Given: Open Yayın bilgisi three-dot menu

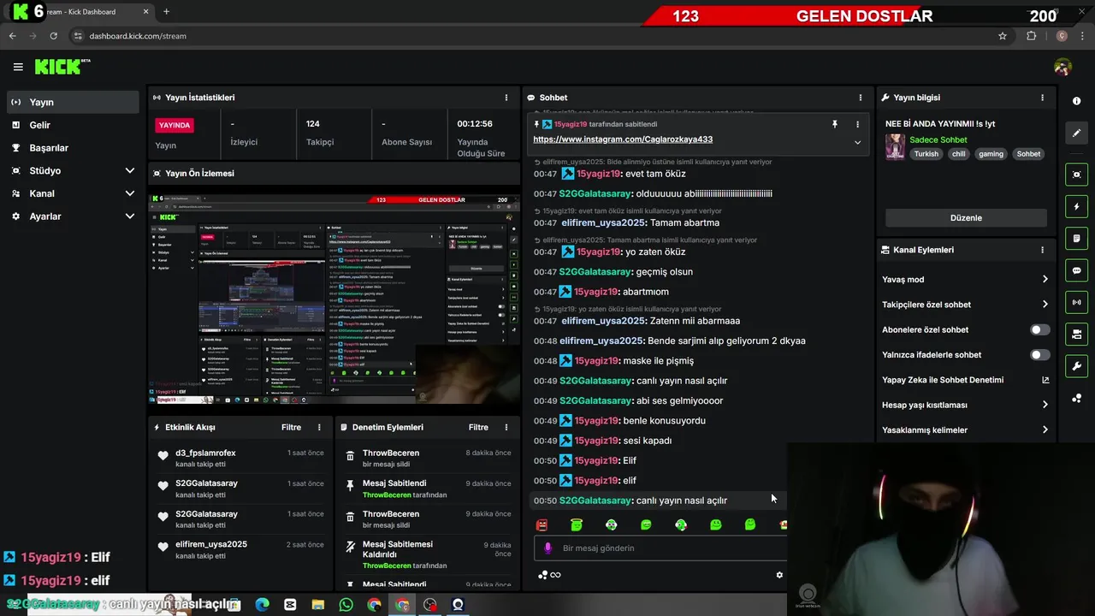Looking at the screenshot, I should coord(1042,98).
